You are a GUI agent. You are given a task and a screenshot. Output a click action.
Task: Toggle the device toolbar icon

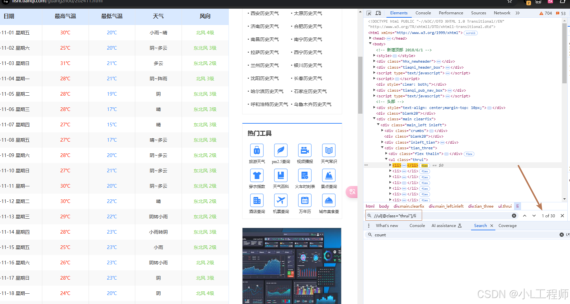click(x=378, y=13)
